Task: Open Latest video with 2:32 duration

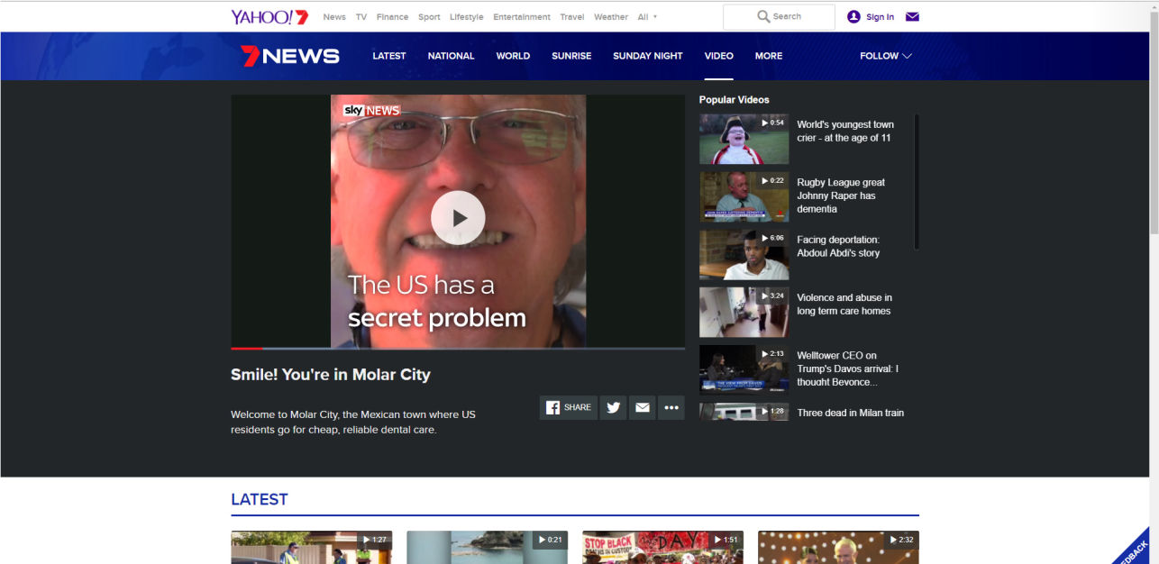Action: 838,547
